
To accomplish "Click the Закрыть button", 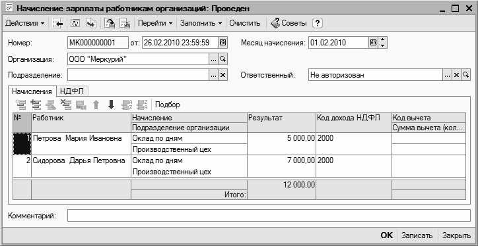I will tap(456, 235).
